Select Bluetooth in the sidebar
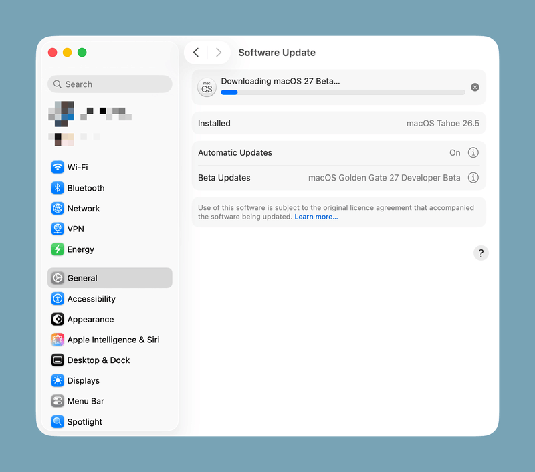 [x=86, y=188]
